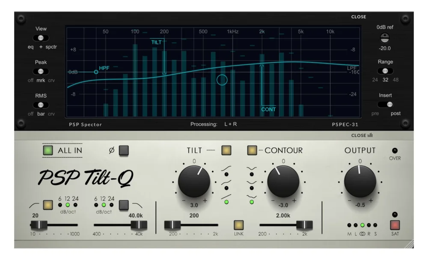The image size is (428, 260).
Task: Click the OUTPUT gain knob
Action: point(360,181)
